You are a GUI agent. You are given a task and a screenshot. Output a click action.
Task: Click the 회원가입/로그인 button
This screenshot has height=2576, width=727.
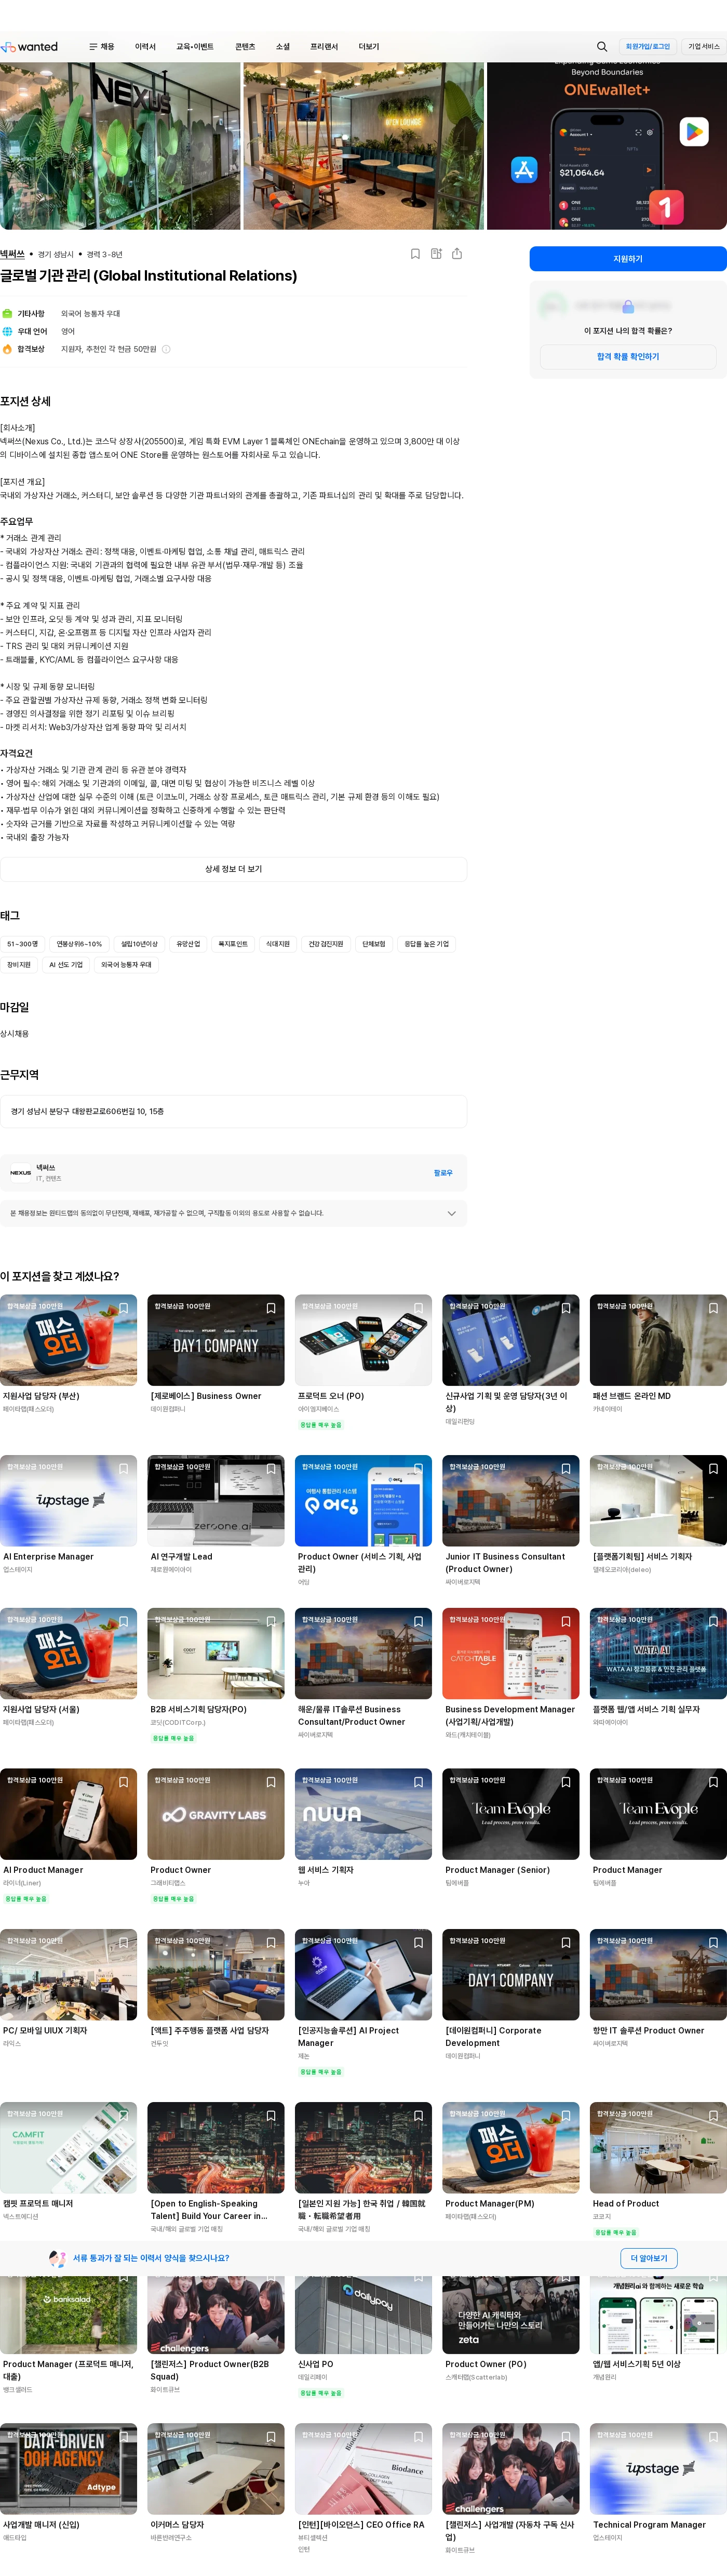pos(647,47)
